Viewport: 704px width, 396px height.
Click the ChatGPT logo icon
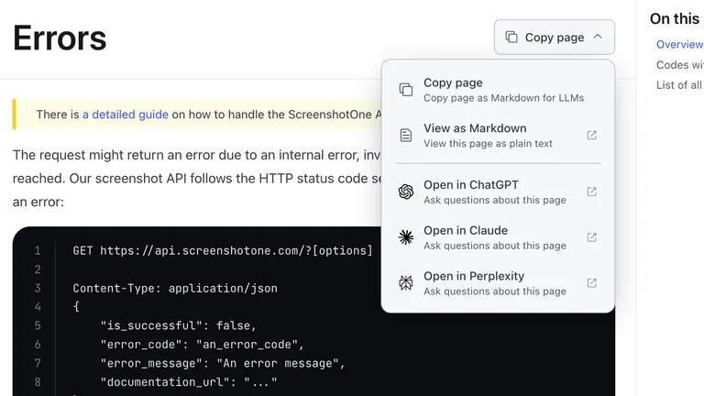pyautogui.click(x=406, y=192)
